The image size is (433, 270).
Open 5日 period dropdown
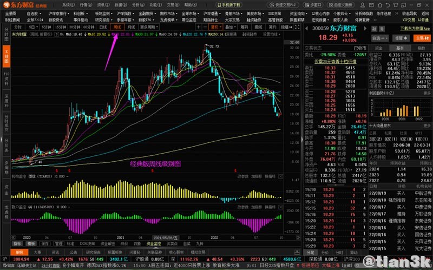coord(32,27)
